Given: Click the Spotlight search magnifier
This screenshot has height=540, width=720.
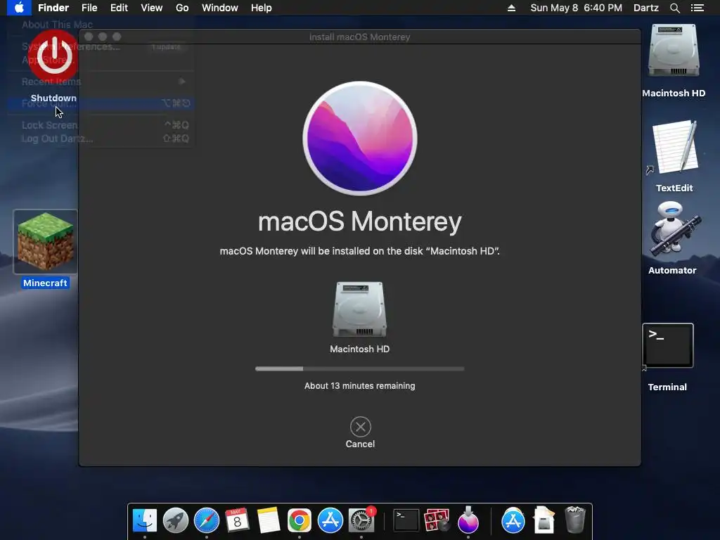Looking at the screenshot, I should pos(675,8).
